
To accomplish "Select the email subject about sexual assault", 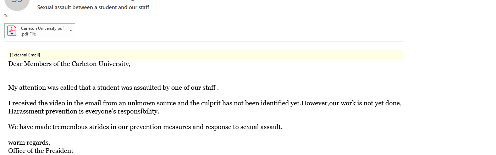I will pos(93,7).
